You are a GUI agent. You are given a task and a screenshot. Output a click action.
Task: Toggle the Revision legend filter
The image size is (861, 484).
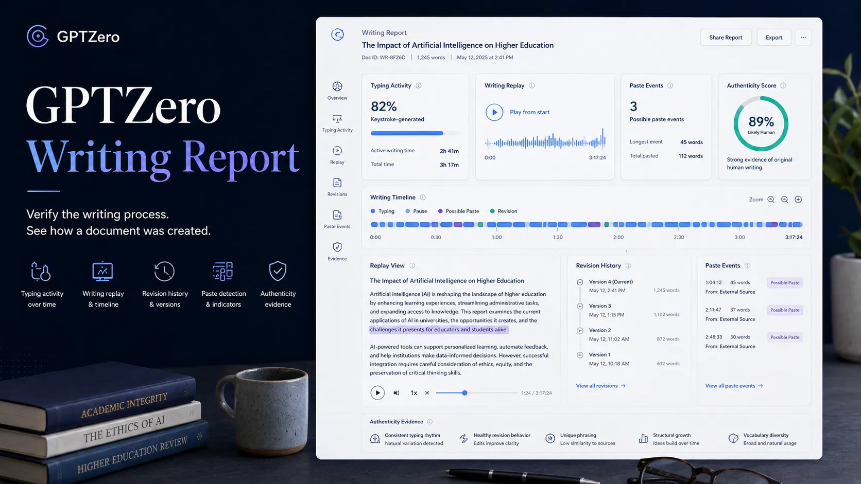click(504, 211)
